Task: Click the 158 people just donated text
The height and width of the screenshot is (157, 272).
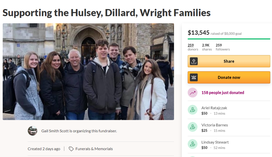Action: pos(223,93)
